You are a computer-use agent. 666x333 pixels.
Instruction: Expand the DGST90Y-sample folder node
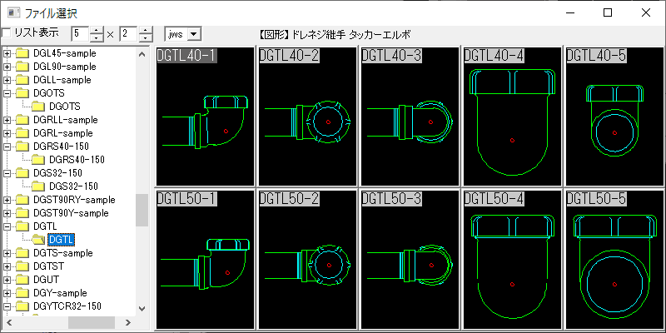7,213
